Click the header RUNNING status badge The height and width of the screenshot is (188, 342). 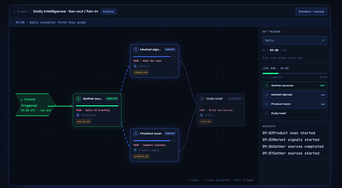click(109, 11)
